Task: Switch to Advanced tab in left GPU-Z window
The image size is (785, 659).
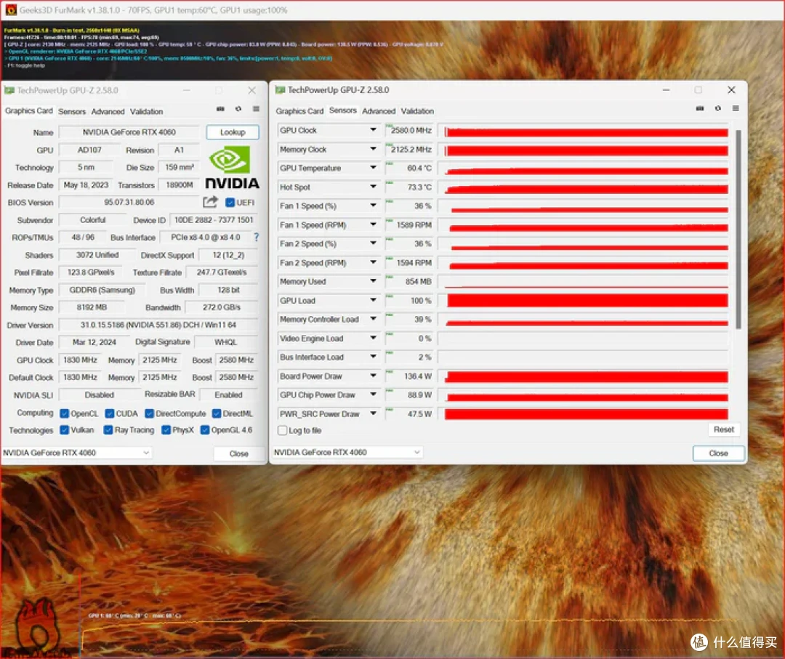Action: click(108, 112)
